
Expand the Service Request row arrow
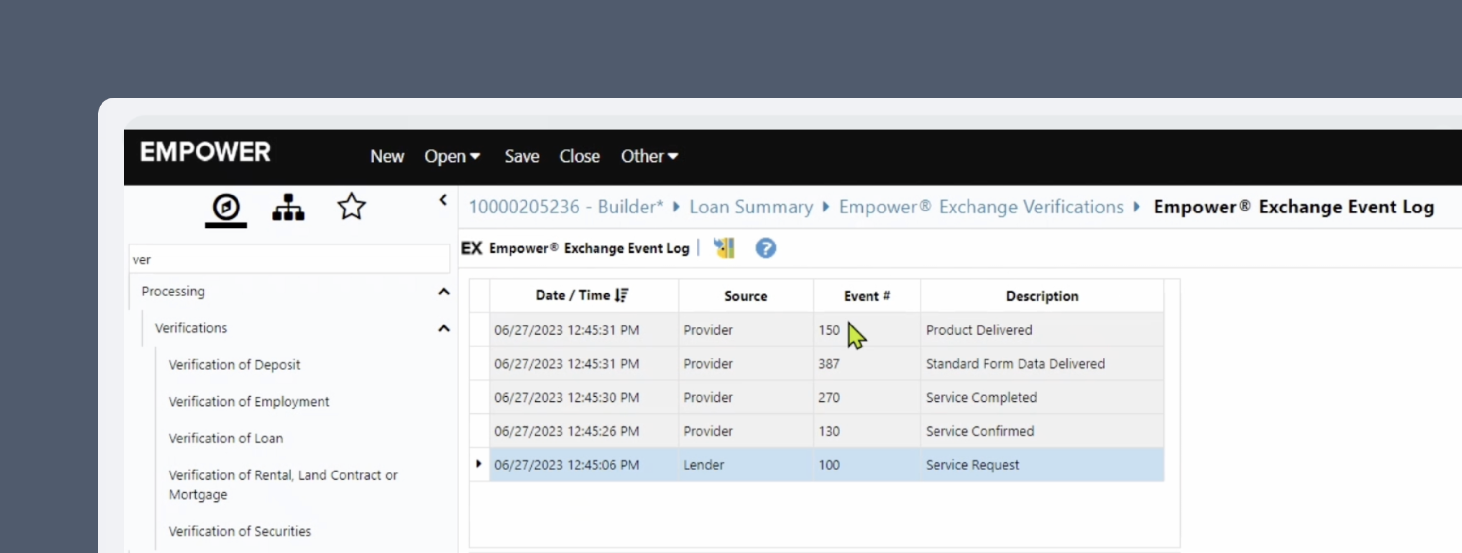tap(478, 464)
